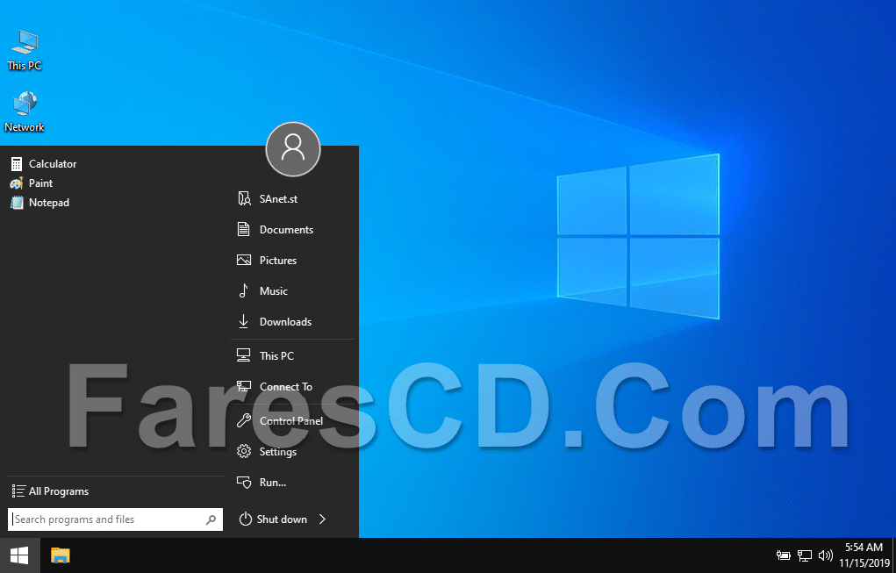Image resolution: width=896 pixels, height=573 pixels.
Task: Open the Control Panel link
Action: (x=291, y=421)
